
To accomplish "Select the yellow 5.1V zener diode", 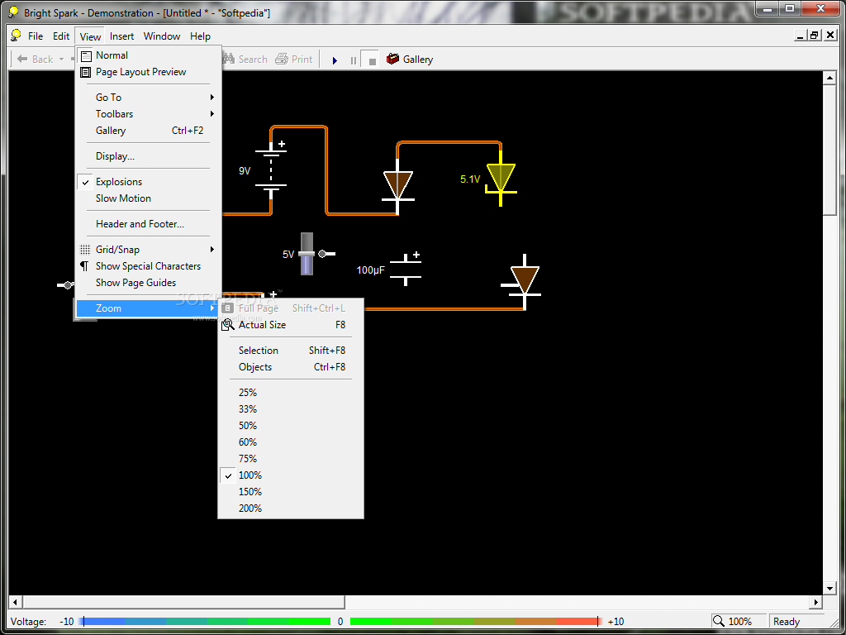I will click(501, 178).
